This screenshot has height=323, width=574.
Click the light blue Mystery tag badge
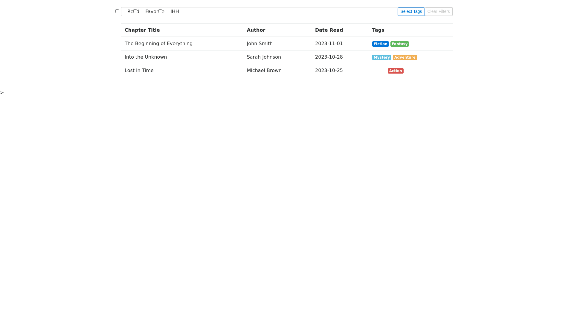(x=381, y=57)
